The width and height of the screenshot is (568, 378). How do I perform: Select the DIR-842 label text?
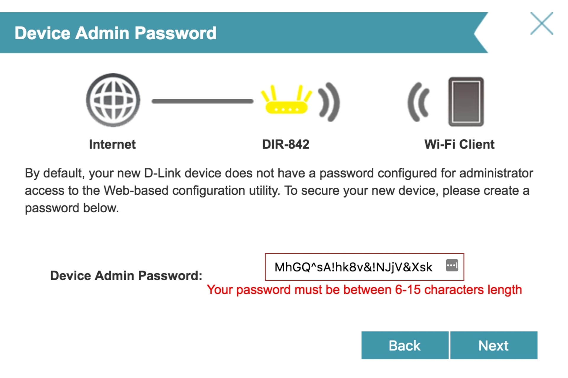coord(286,144)
